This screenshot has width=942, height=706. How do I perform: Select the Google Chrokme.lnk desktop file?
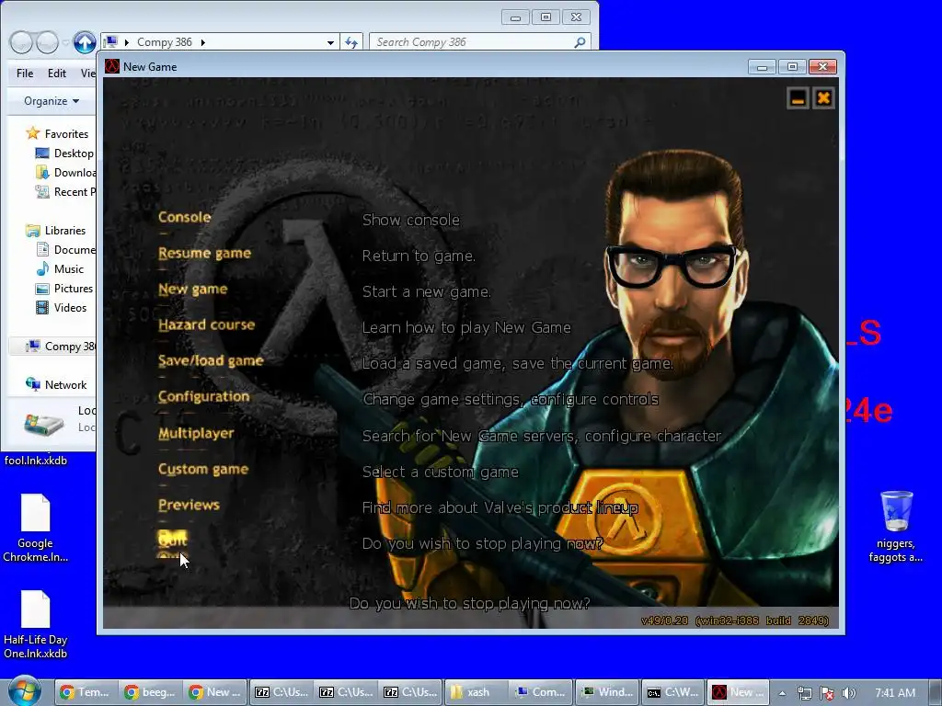36,529
